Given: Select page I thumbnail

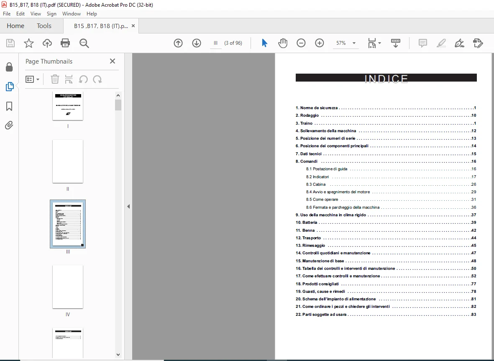Looking at the screenshot, I should click(68, 106).
